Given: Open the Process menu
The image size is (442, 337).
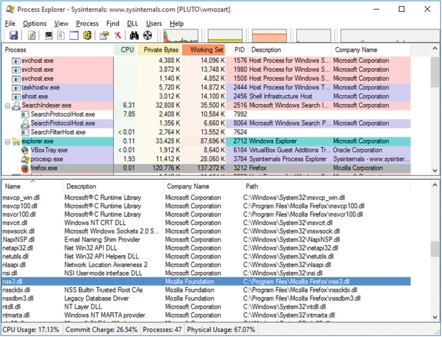Looking at the screenshot, I should click(x=87, y=24).
